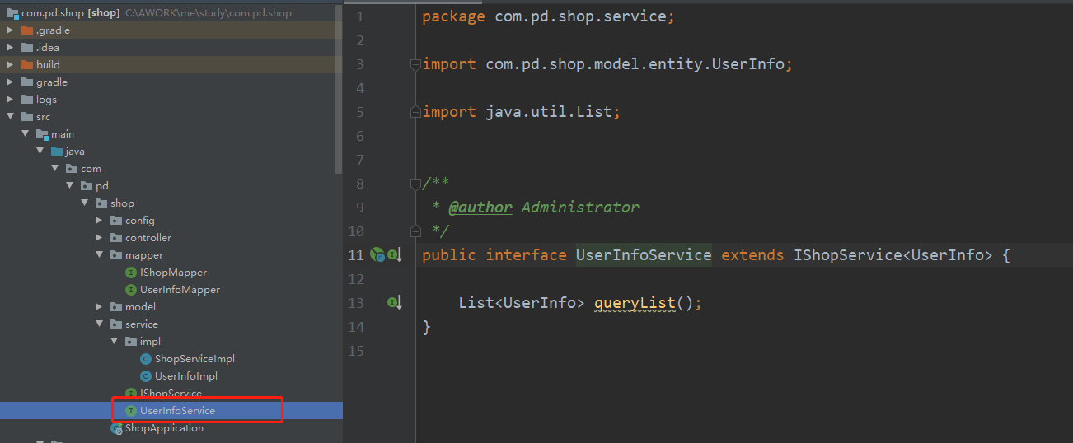Click the config package icon
This screenshot has height=443, width=1073.
(x=116, y=220)
